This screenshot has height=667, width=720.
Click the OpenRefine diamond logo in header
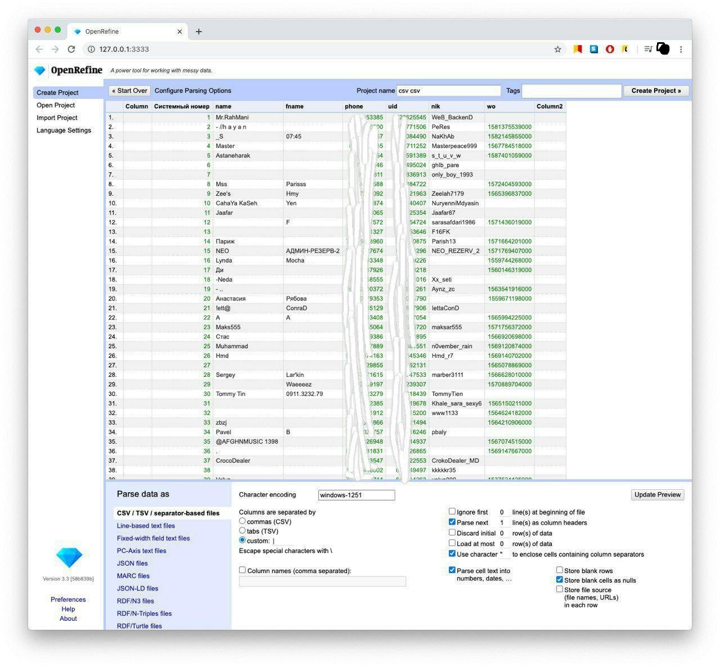(39, 70)
